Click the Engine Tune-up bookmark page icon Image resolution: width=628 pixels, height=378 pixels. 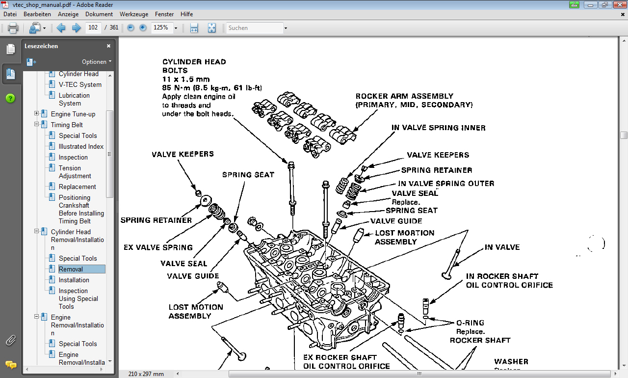44,114
